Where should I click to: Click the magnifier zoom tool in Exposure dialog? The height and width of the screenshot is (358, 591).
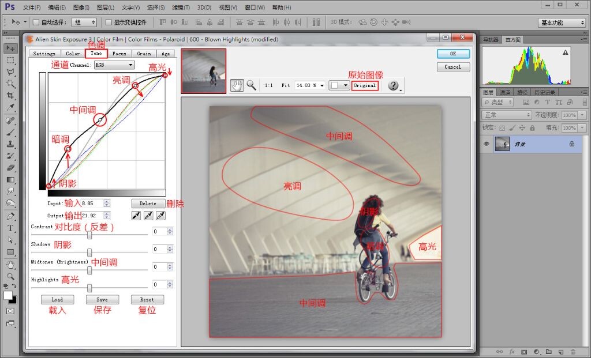coord(252,85)
